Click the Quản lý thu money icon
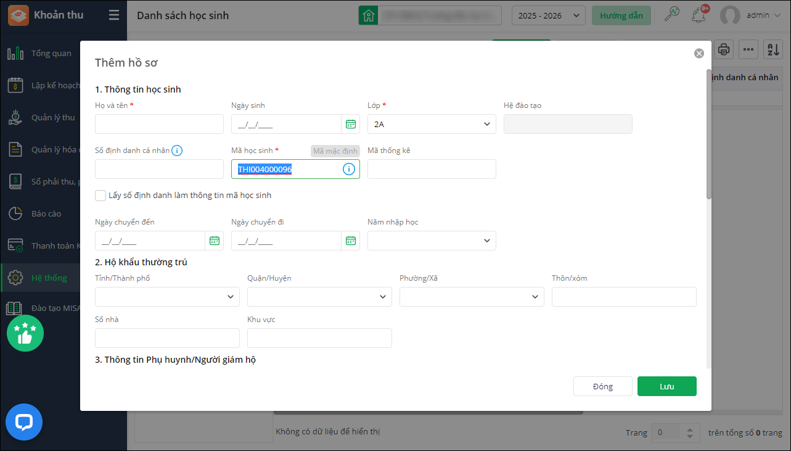The height and width of the screenshot is (451, 791). (x=15, y=117)
